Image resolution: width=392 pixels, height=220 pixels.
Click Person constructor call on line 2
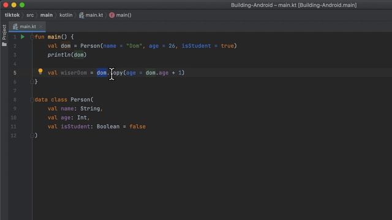90,46
